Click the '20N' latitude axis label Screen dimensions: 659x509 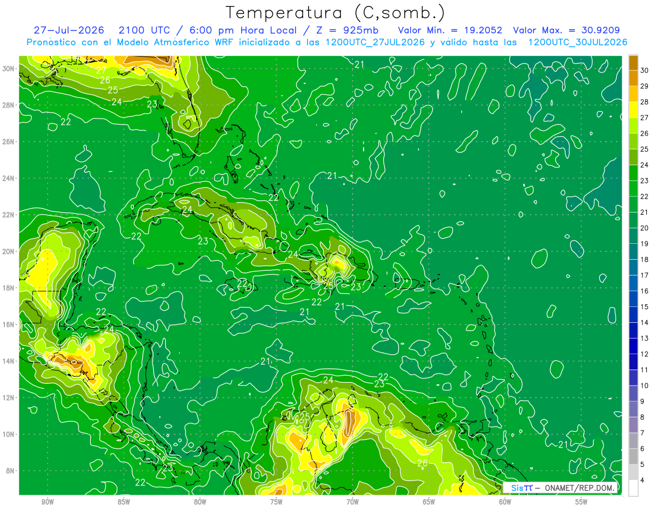coord(9,251)
